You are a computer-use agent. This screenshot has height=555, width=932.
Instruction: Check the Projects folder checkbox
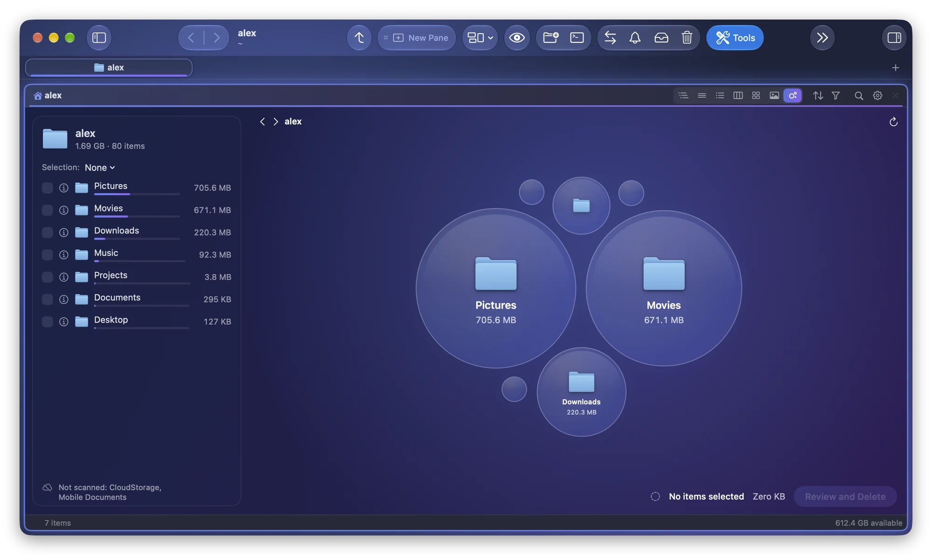coord(47,277)
